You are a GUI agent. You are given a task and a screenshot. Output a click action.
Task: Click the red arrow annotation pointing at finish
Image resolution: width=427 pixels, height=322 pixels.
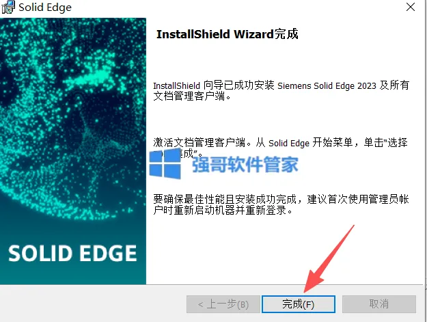click(328, 258)
